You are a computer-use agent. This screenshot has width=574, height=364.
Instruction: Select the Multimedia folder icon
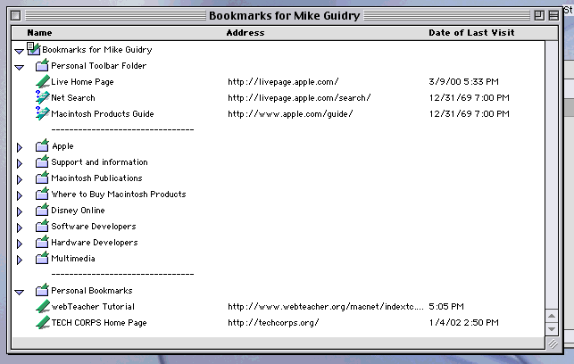point(42,259)
